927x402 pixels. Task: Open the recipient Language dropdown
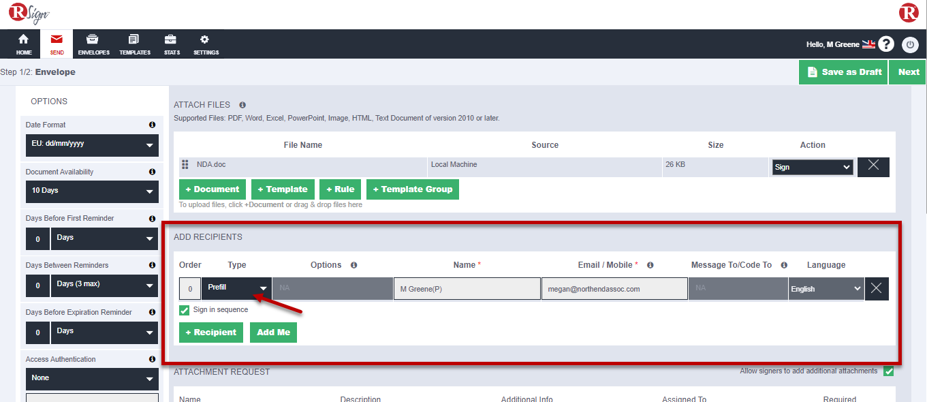click(x=826, y=289)
